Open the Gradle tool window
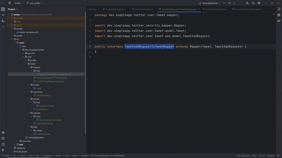282x158 pixels. (x=279, y=21)
